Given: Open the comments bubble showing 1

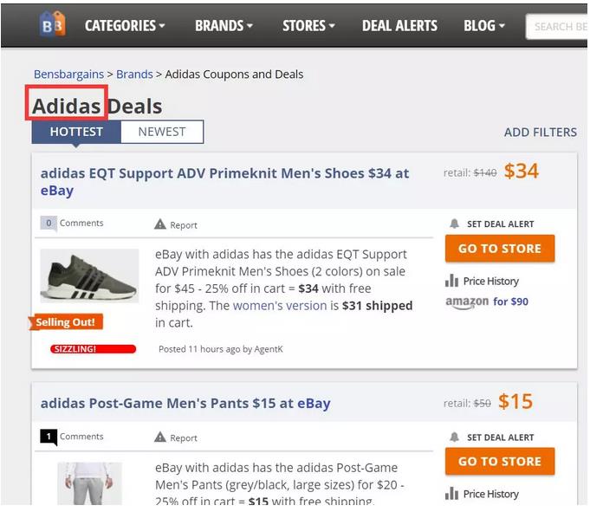Looking at the screenshot, I should pos(49,437).
